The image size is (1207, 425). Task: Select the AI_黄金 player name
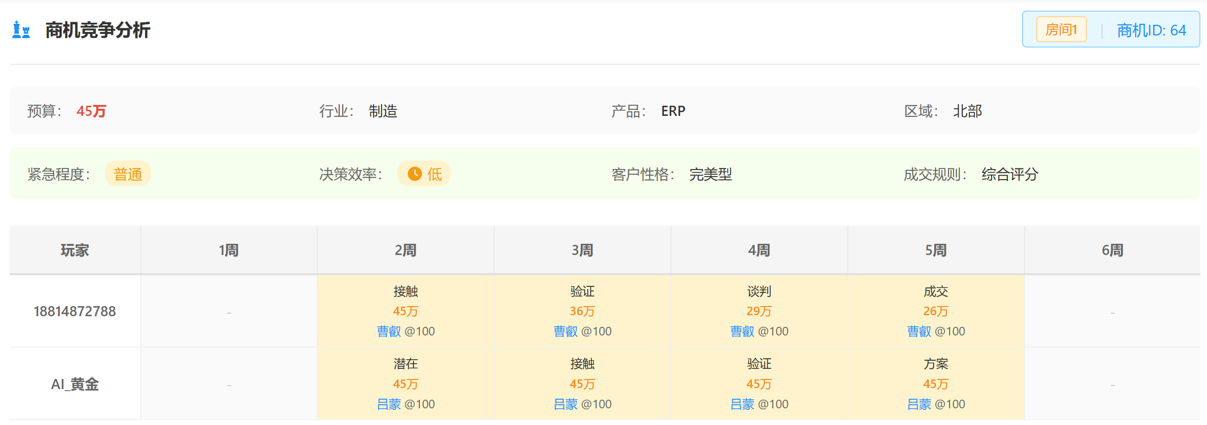74,384
